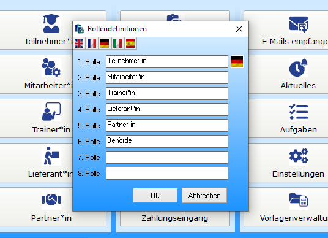Cancel dialog with Abbrechen button
This screenshot has height=238, width=328.
point(204,196)
